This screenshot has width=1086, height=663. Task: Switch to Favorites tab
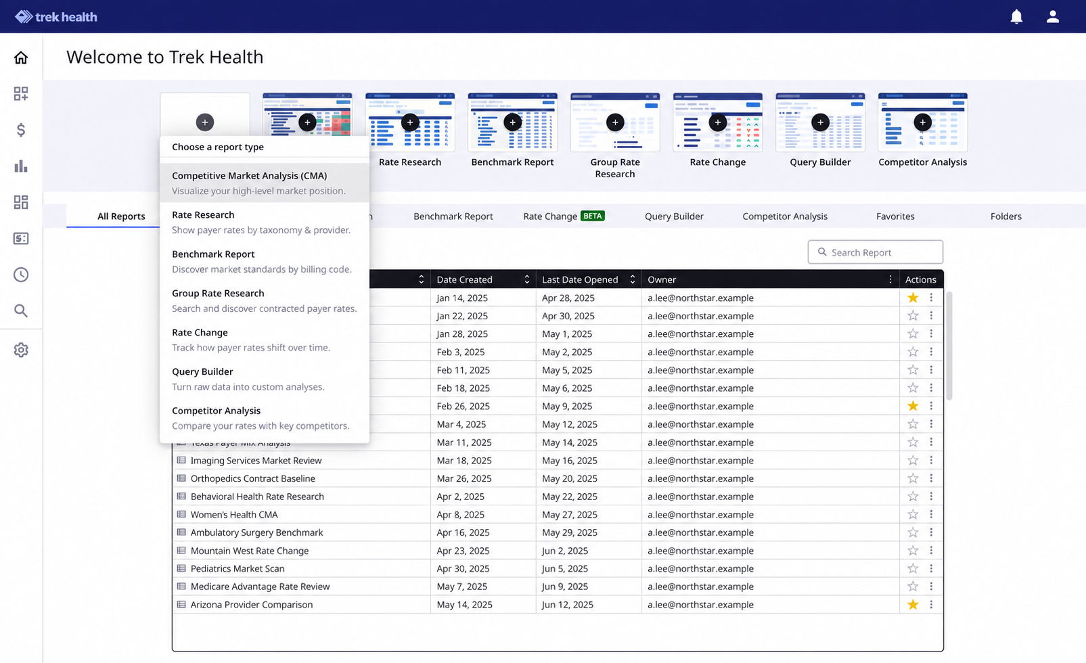pyautogui.click(x=895, y=216)
